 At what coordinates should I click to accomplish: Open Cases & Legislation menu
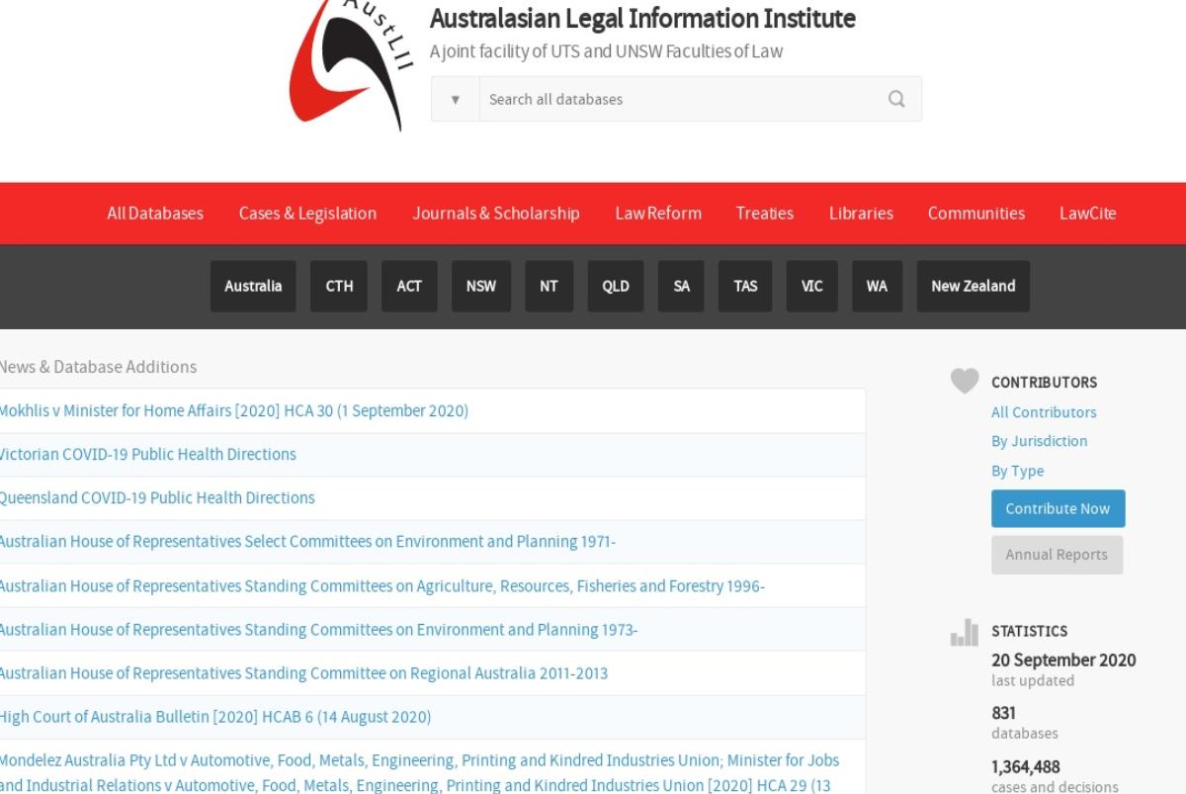point(307,214)
